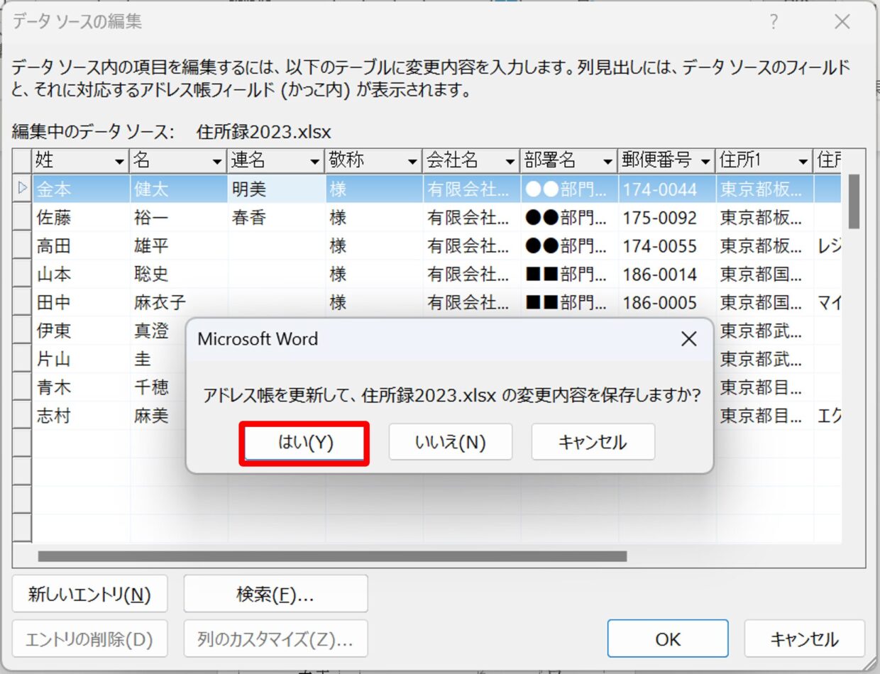Select the cell 山本
The height and width of the screenshot is (674, 880).
(x=81, y=275)
